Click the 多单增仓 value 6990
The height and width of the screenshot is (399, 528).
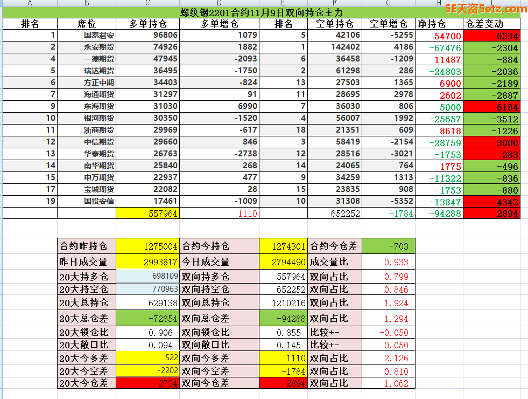click(x=219, y=106)
